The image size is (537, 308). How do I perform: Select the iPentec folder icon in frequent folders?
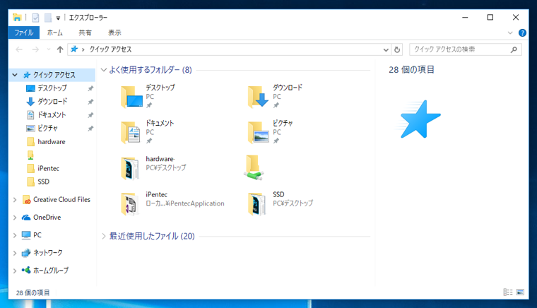(x=130, y=204)
